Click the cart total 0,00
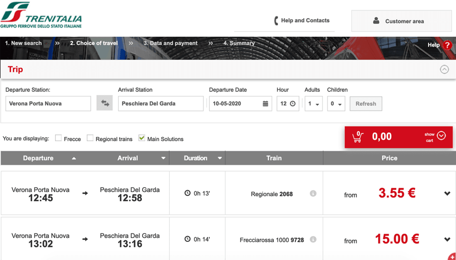 point(382,136)
